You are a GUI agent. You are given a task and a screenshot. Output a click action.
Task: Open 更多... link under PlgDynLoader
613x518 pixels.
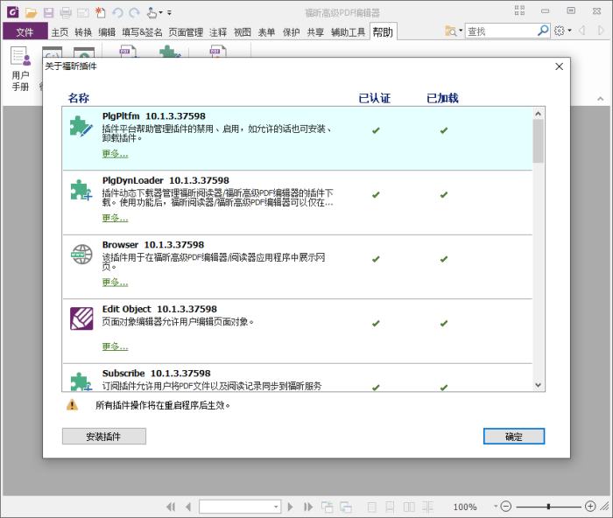pos(115,218)
